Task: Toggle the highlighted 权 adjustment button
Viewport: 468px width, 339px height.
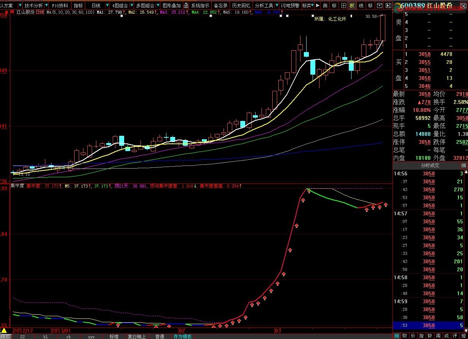Action: pyautogui.click(x=352, y=6)
